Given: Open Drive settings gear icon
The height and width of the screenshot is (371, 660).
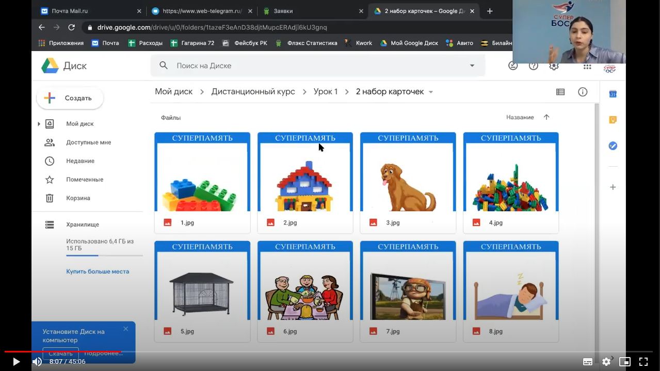Looking at the screenshot, I should coord(554,67).
